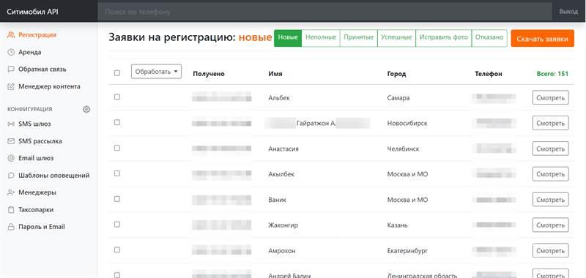The width and height of the screenshot is (586, 278).
Task: Click the Регистрация users icon in sidebar
Action: pyautogui.click(x=11, y=35)
